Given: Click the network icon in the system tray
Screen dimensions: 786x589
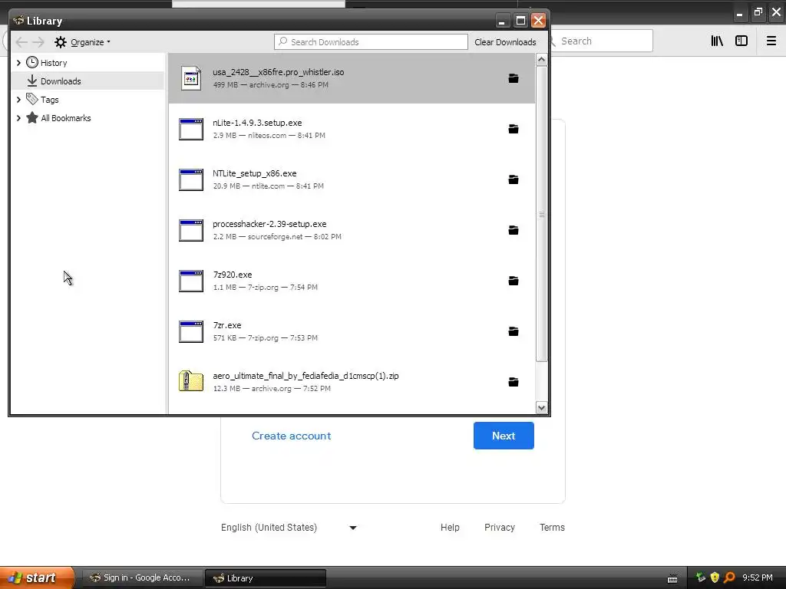Looking at the screenshot, I should (701, 577).
